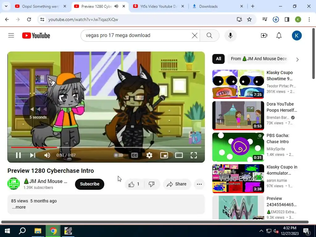Show hidden system tray icons

[x=261, y=231]
